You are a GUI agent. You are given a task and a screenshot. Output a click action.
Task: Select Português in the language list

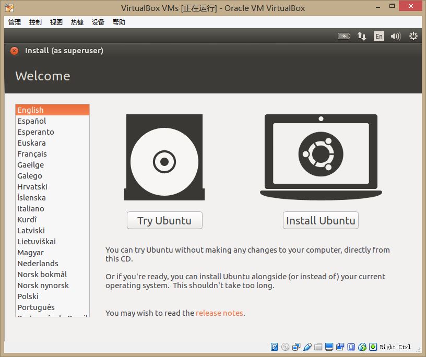point(52,307)
